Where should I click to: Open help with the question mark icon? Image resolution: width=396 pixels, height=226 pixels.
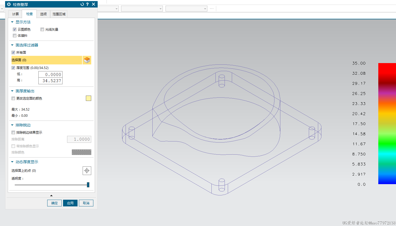point(87,4)
